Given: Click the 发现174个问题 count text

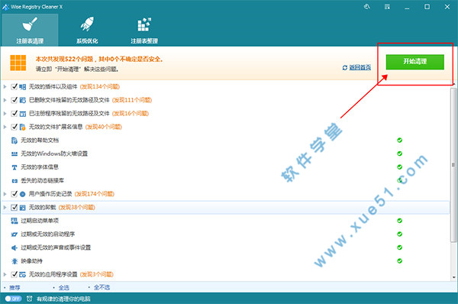Looking at the screenshot, I should pos(95,194).
